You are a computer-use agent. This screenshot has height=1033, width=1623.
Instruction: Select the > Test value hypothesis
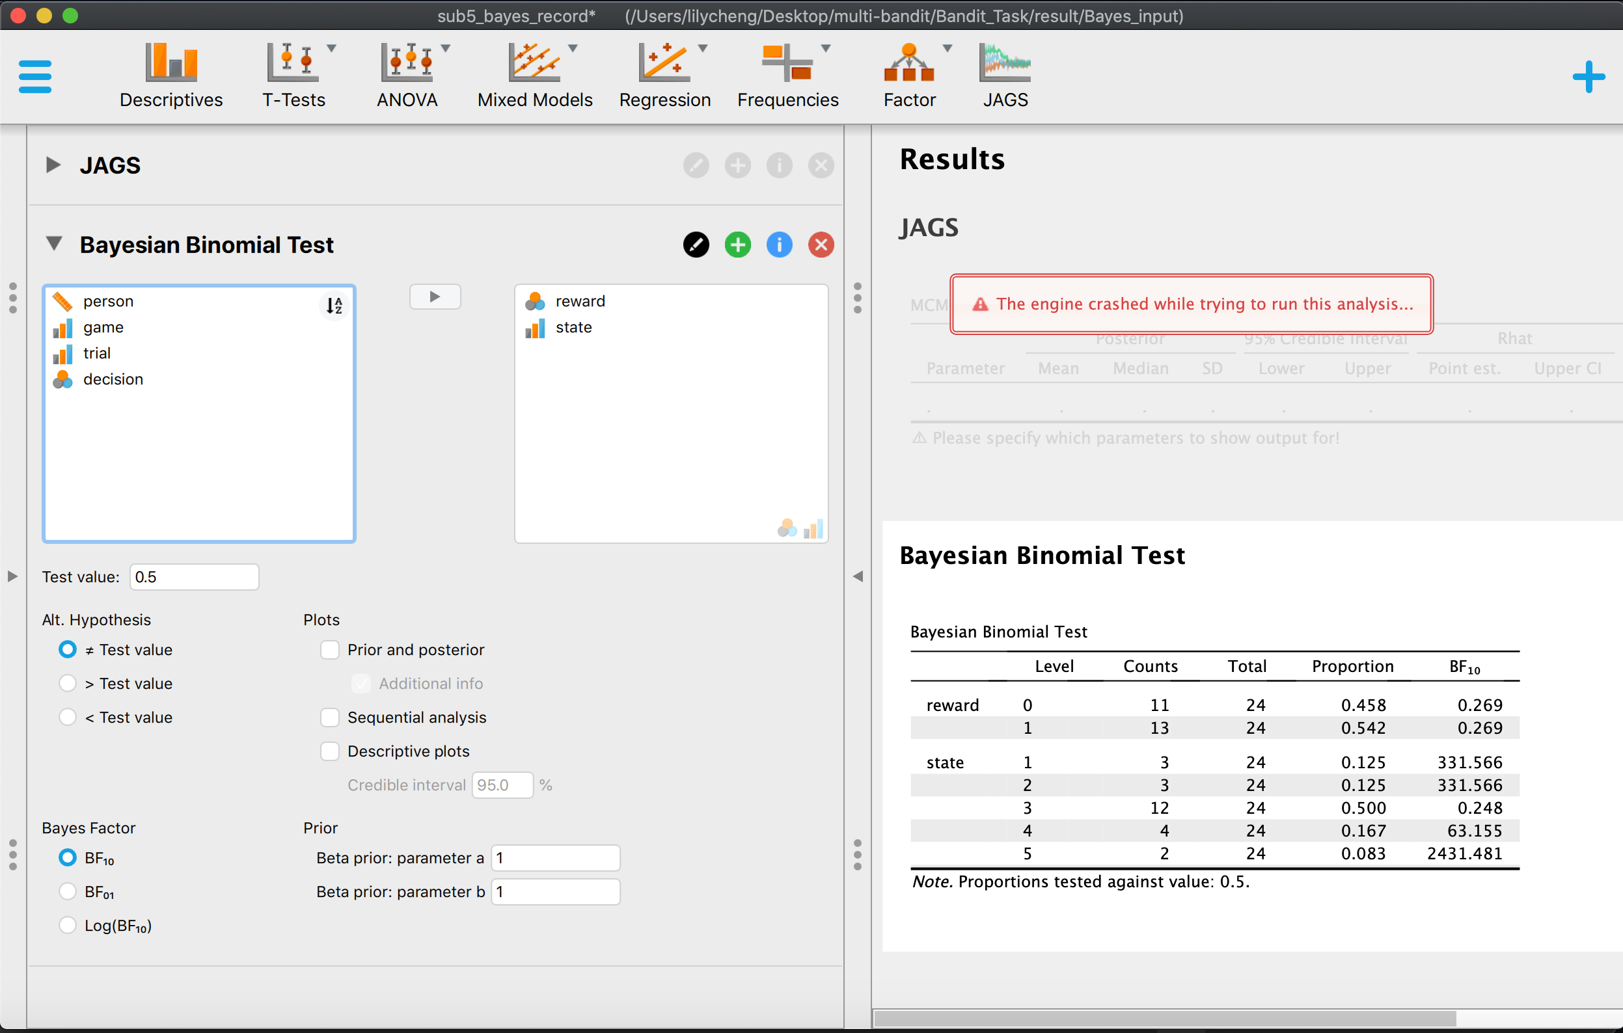pos(68,682)
